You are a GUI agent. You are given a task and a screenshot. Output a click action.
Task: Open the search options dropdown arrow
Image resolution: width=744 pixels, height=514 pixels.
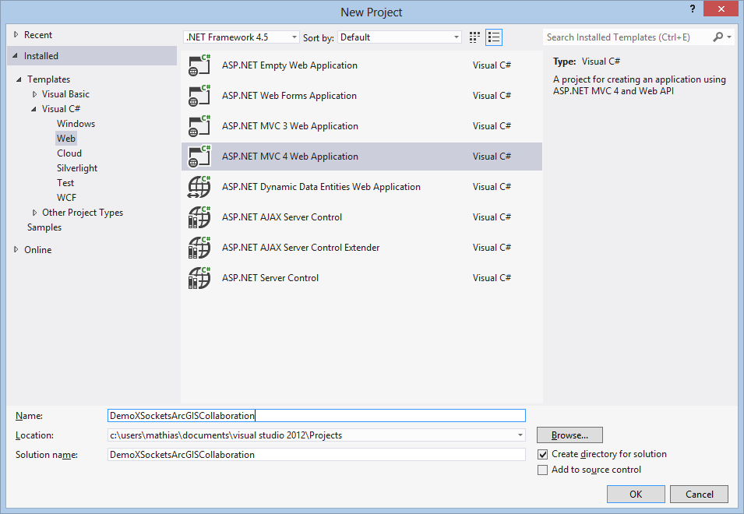point(729,37)
